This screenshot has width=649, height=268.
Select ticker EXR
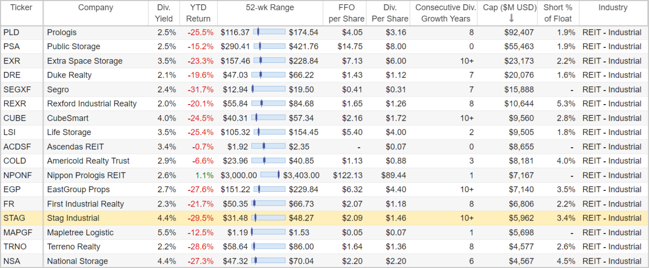11,61
